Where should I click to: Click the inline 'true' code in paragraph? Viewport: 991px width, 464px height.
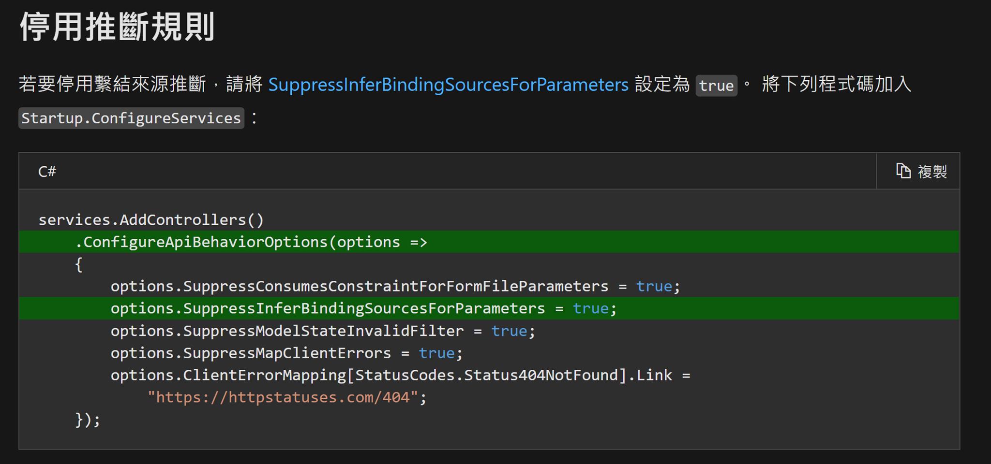(716, 86)
